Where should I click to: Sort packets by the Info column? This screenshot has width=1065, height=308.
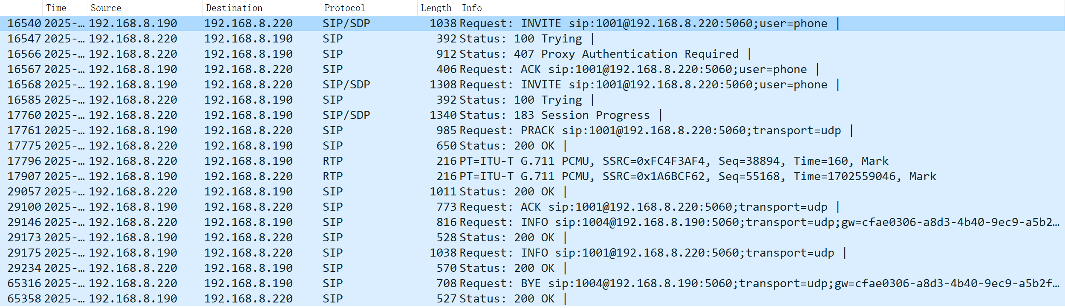click(x=471, y=8)
